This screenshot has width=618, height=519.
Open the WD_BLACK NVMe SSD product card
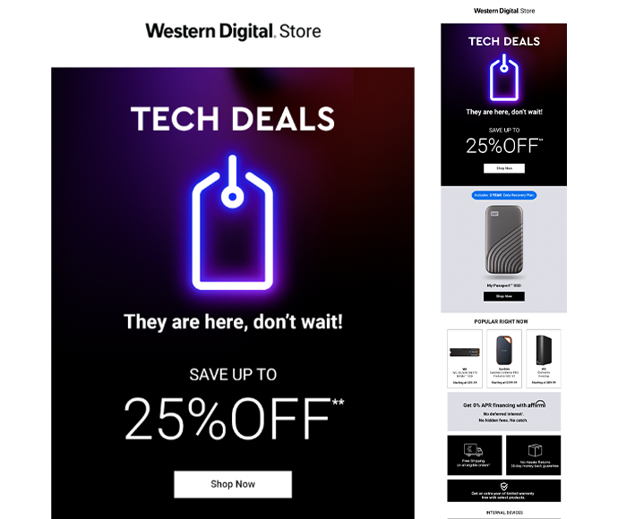click(x=465, y=358)
